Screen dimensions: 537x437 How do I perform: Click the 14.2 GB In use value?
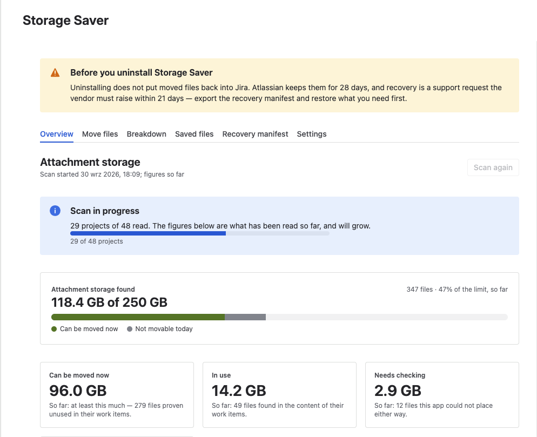coord(239,391)
